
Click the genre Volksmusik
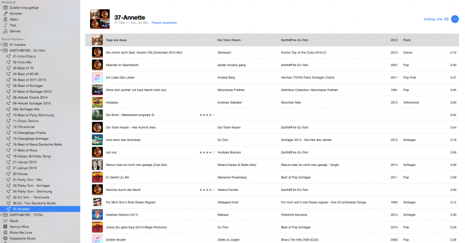click(411, 103)
